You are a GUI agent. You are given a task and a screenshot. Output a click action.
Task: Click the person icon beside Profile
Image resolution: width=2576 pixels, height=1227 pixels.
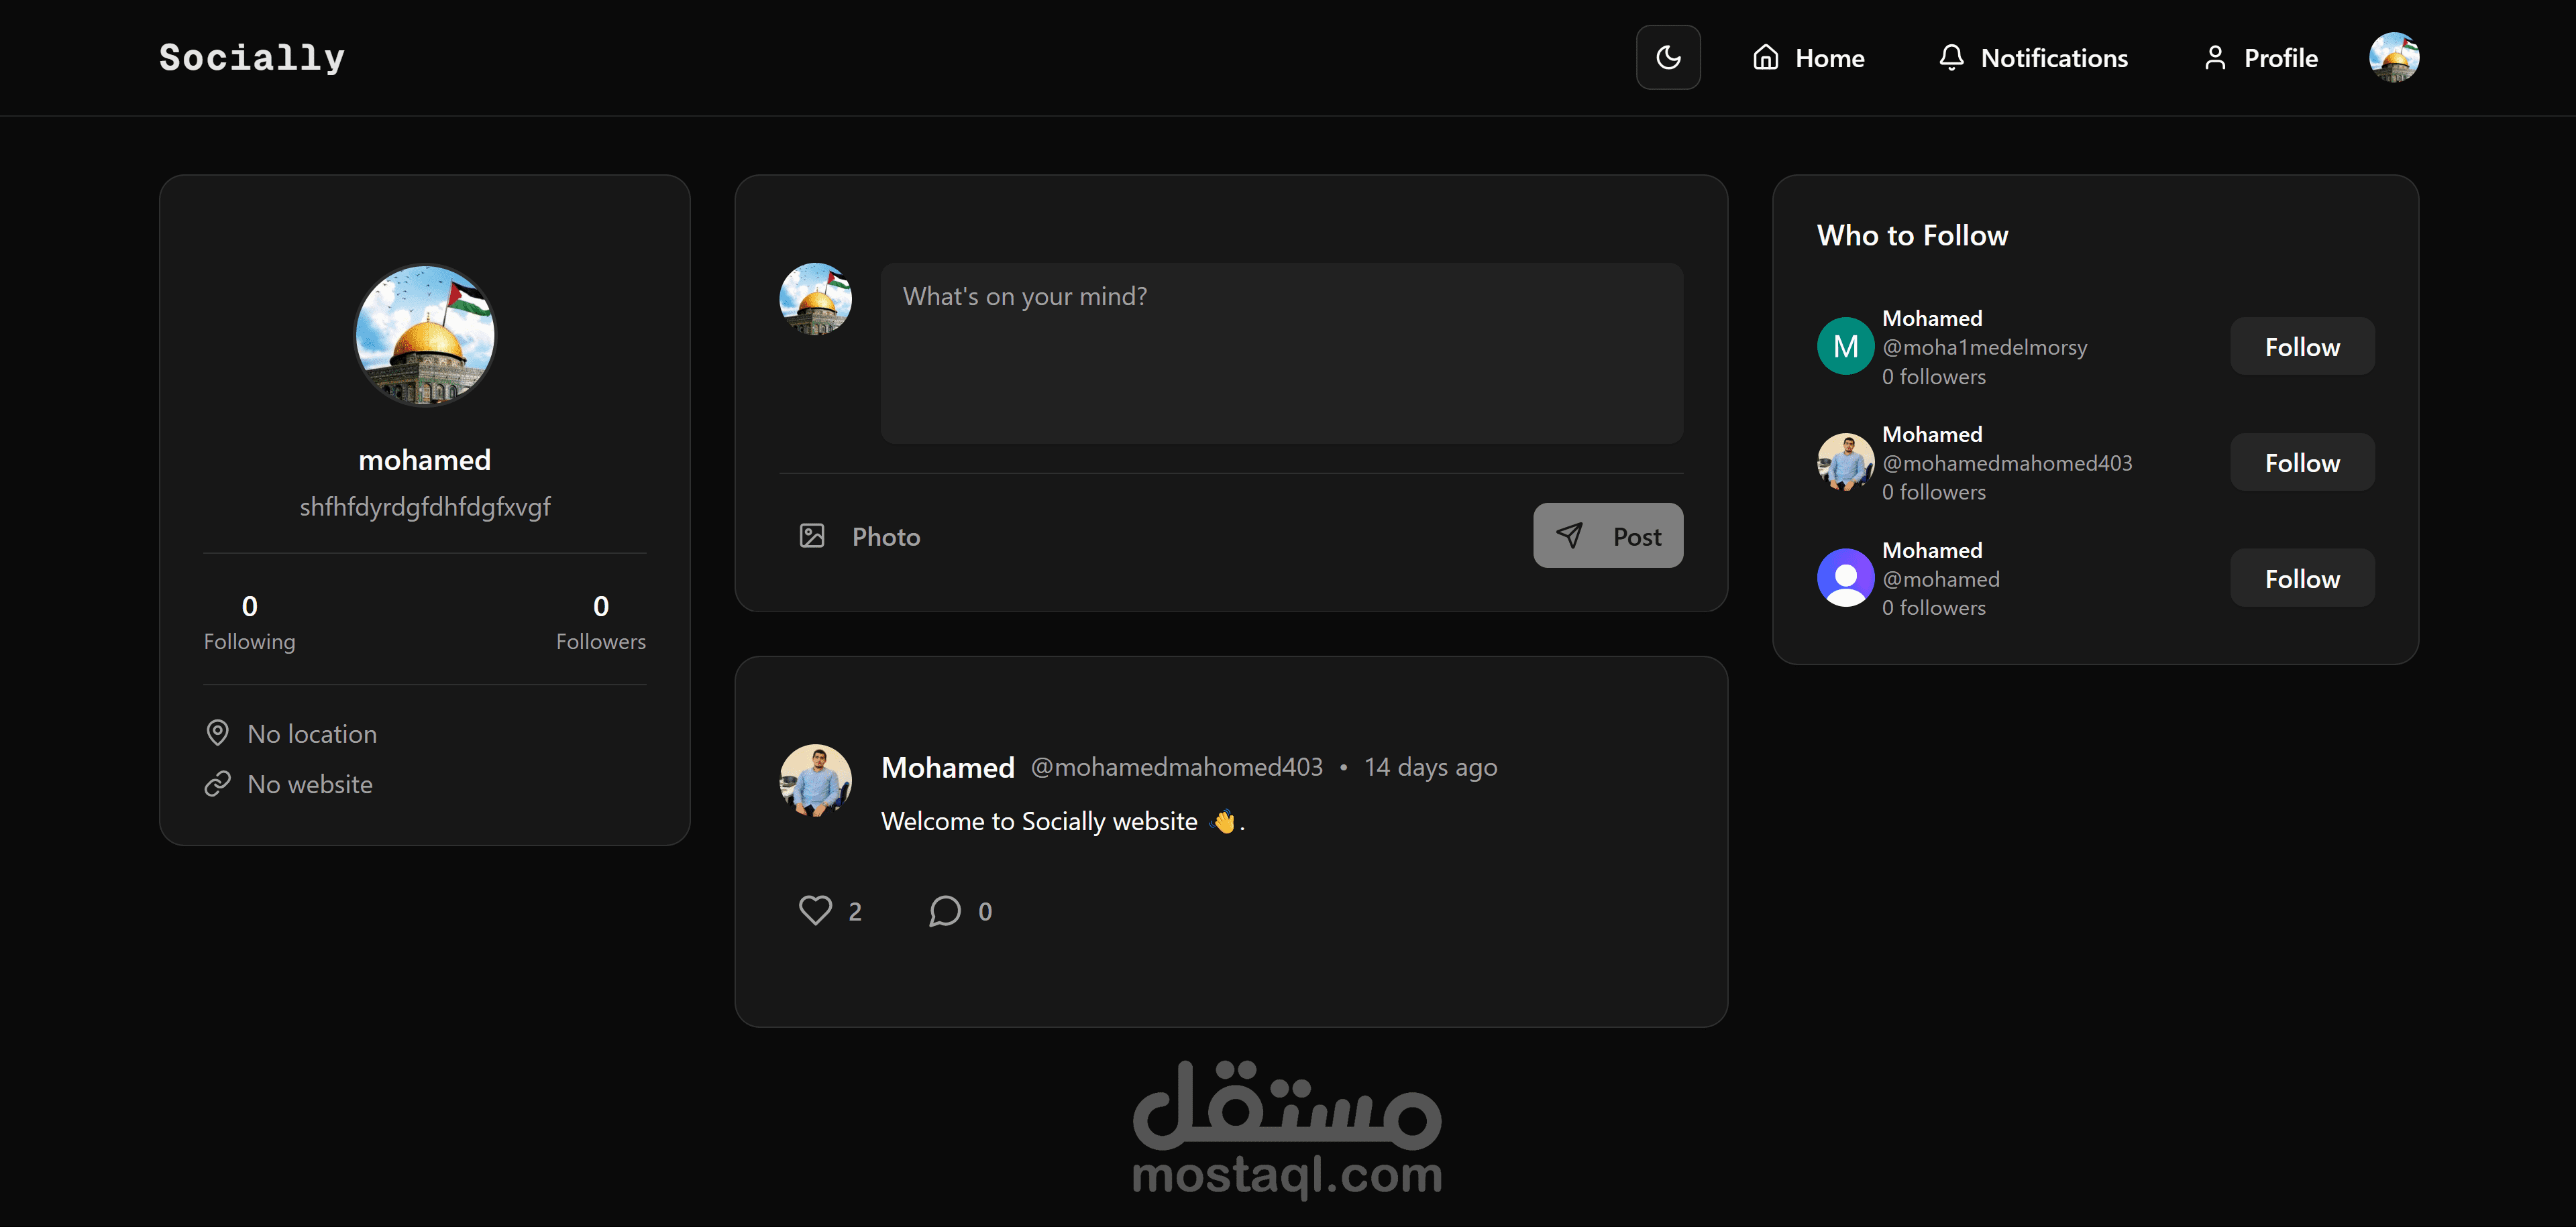[2215, 57]
